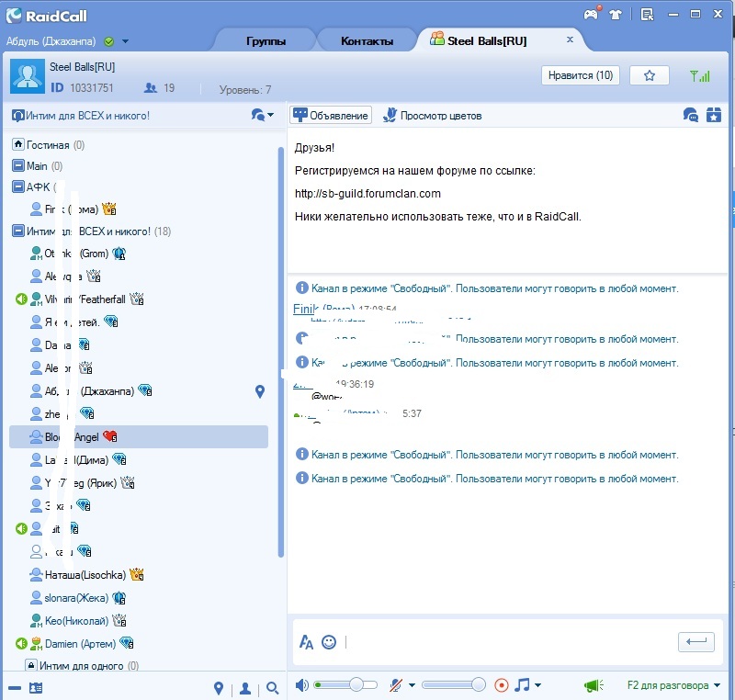Collapse the Main (0) channel
The width and height of the screenshot is (735, 700).
[17, 166]
